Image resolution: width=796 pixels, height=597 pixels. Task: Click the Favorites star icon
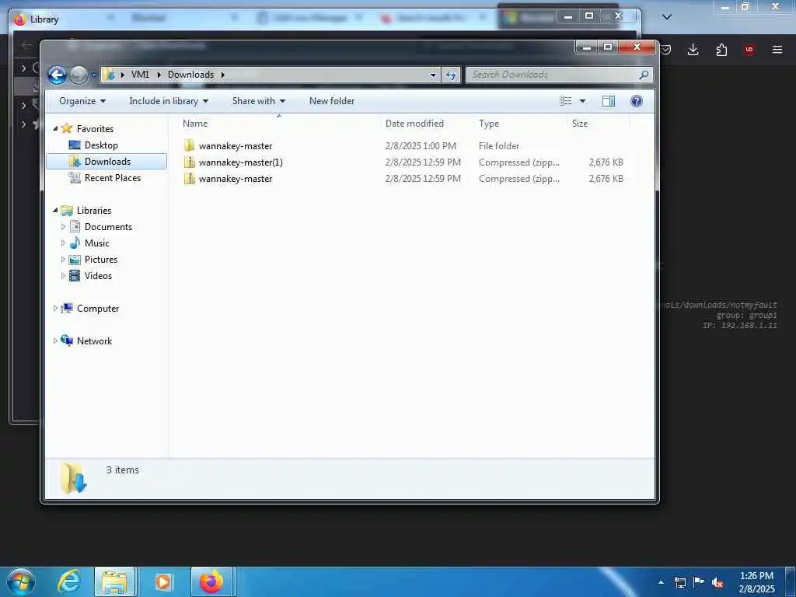click(x=67, y=128)
